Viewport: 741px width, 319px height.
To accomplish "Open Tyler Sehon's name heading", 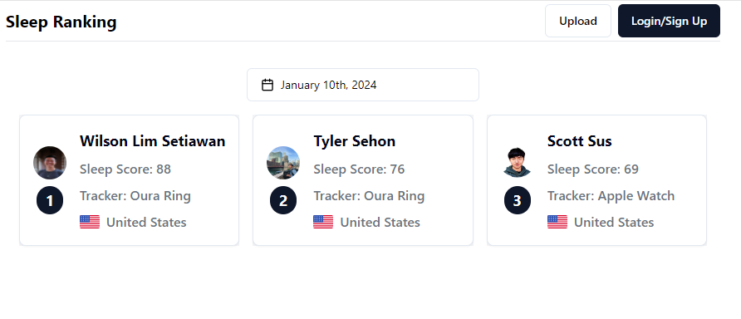I will (x=355, y=141).
